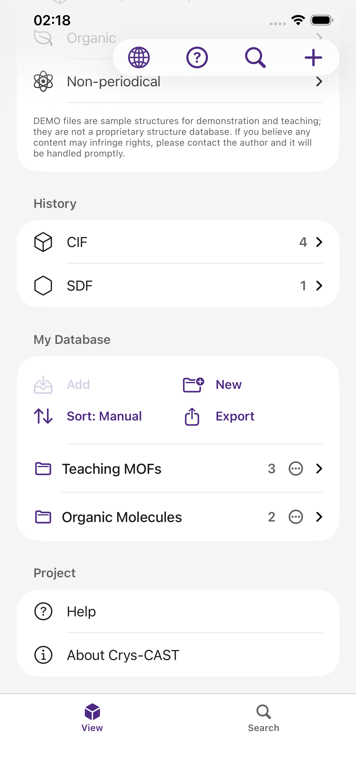The width and height of the screenshot is (356, 771).
Task: Expand the CIF history list
Action: (x=178, y=242)
